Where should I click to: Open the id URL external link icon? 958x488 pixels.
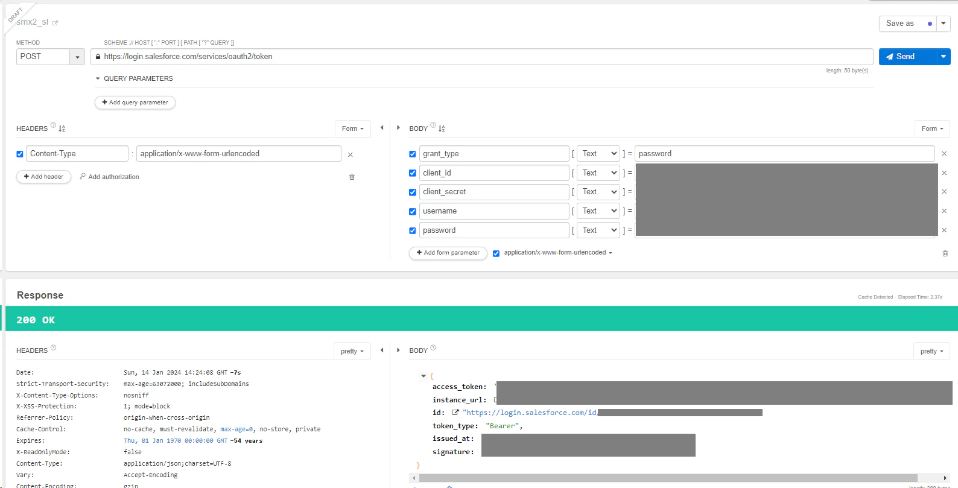click(x=455, y=413)
